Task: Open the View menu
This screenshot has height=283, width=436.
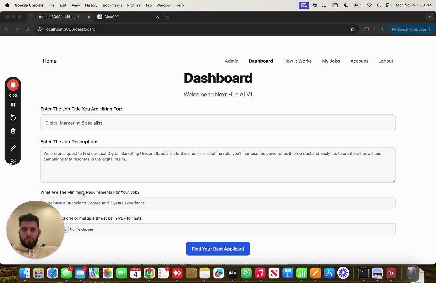Action: [x=76, y=5]
